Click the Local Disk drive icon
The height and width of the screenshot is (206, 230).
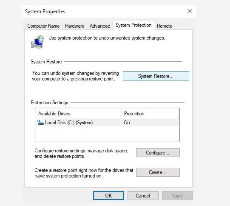pyautogui.click(x=40, y=123)
